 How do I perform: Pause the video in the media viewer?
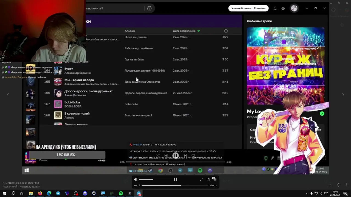tap(175, 179)
